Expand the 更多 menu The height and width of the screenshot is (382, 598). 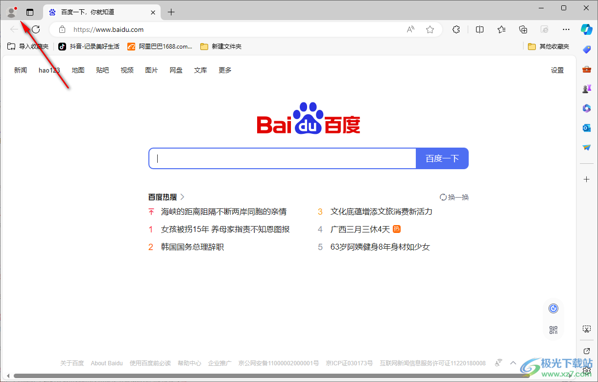coord(225,70)
